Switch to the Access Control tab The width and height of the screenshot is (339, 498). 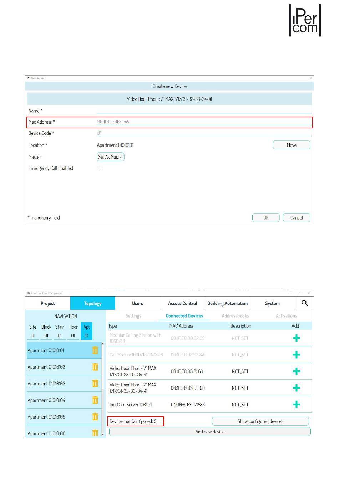182,303
